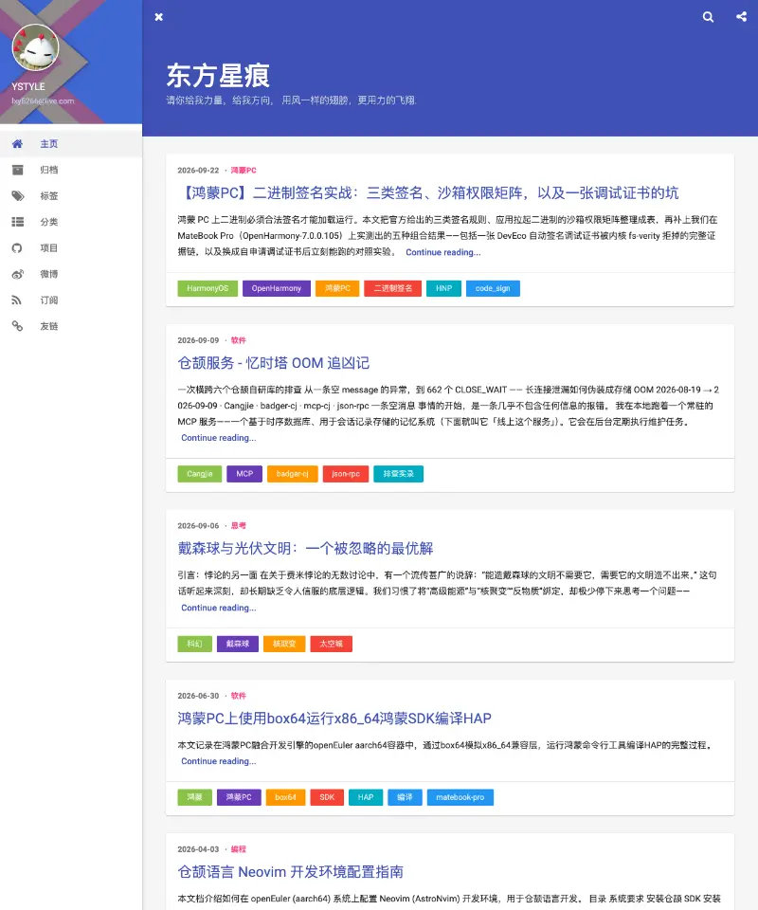The width and height of the screenshot is (758, 910).
Task: Select the orange badger-cj tag
Action: (x=292, y=474)
